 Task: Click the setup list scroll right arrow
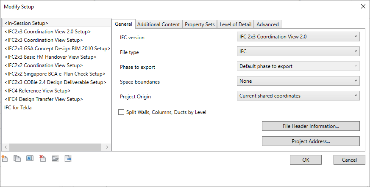tap(107, 147)
